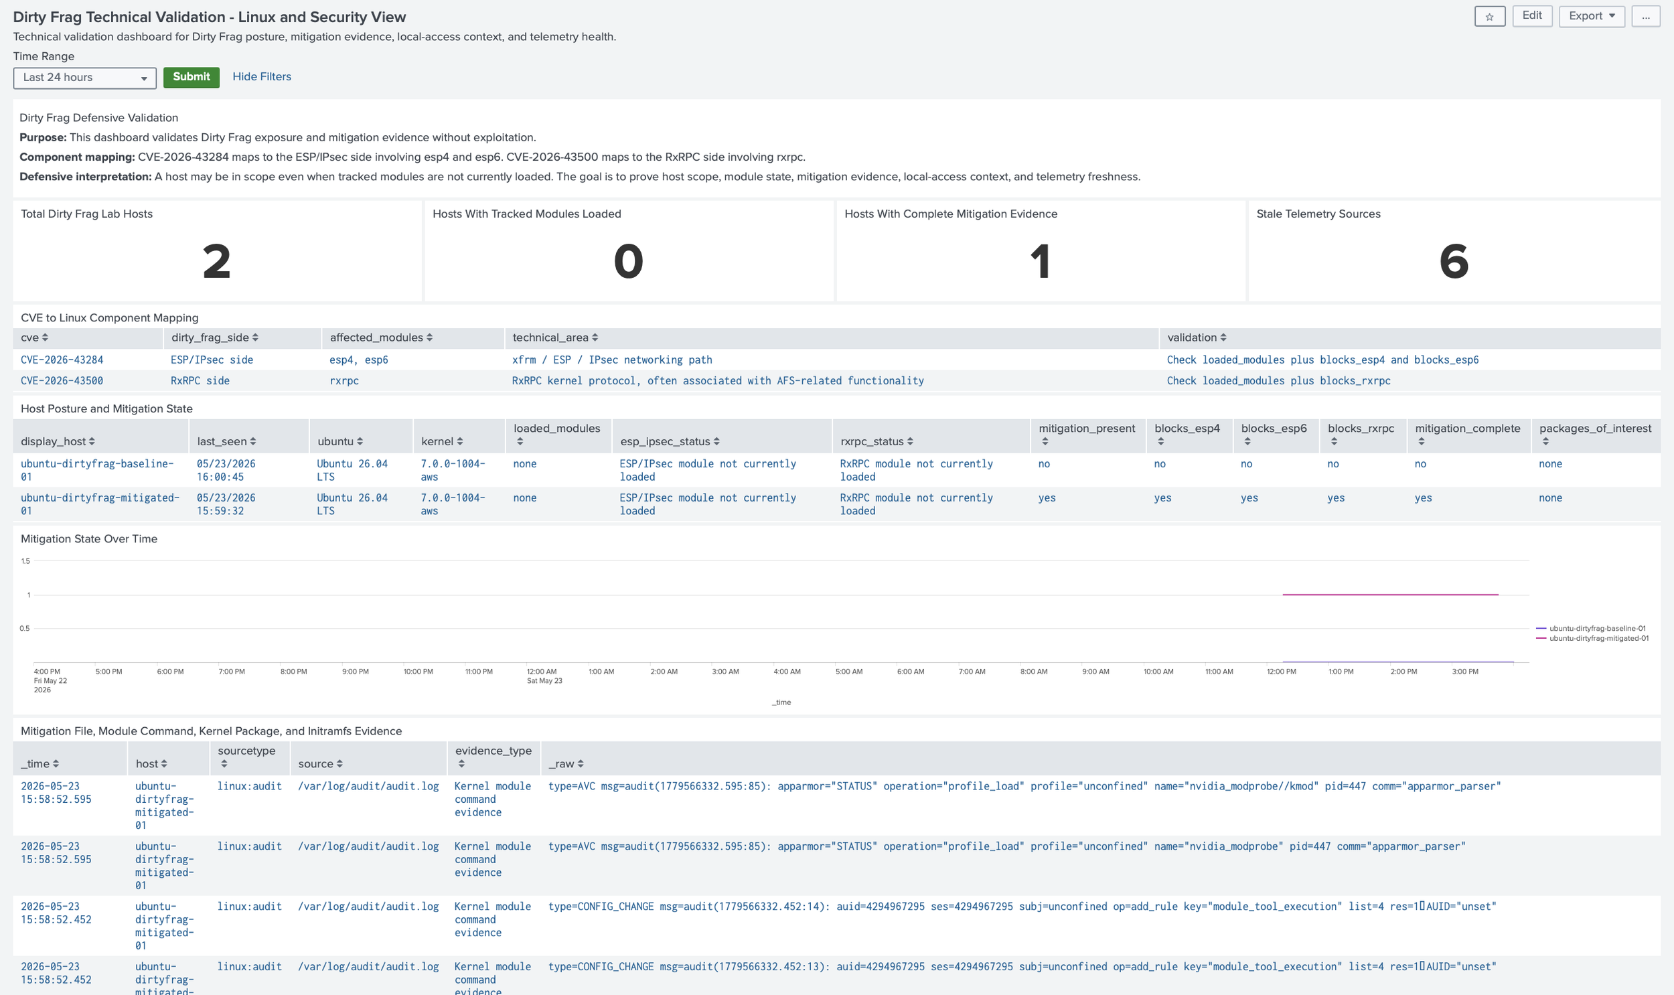Viewport: 1674px width, 995px height.
Task: Open the Last 24 hours time range picker
Action: coord(84,78)
